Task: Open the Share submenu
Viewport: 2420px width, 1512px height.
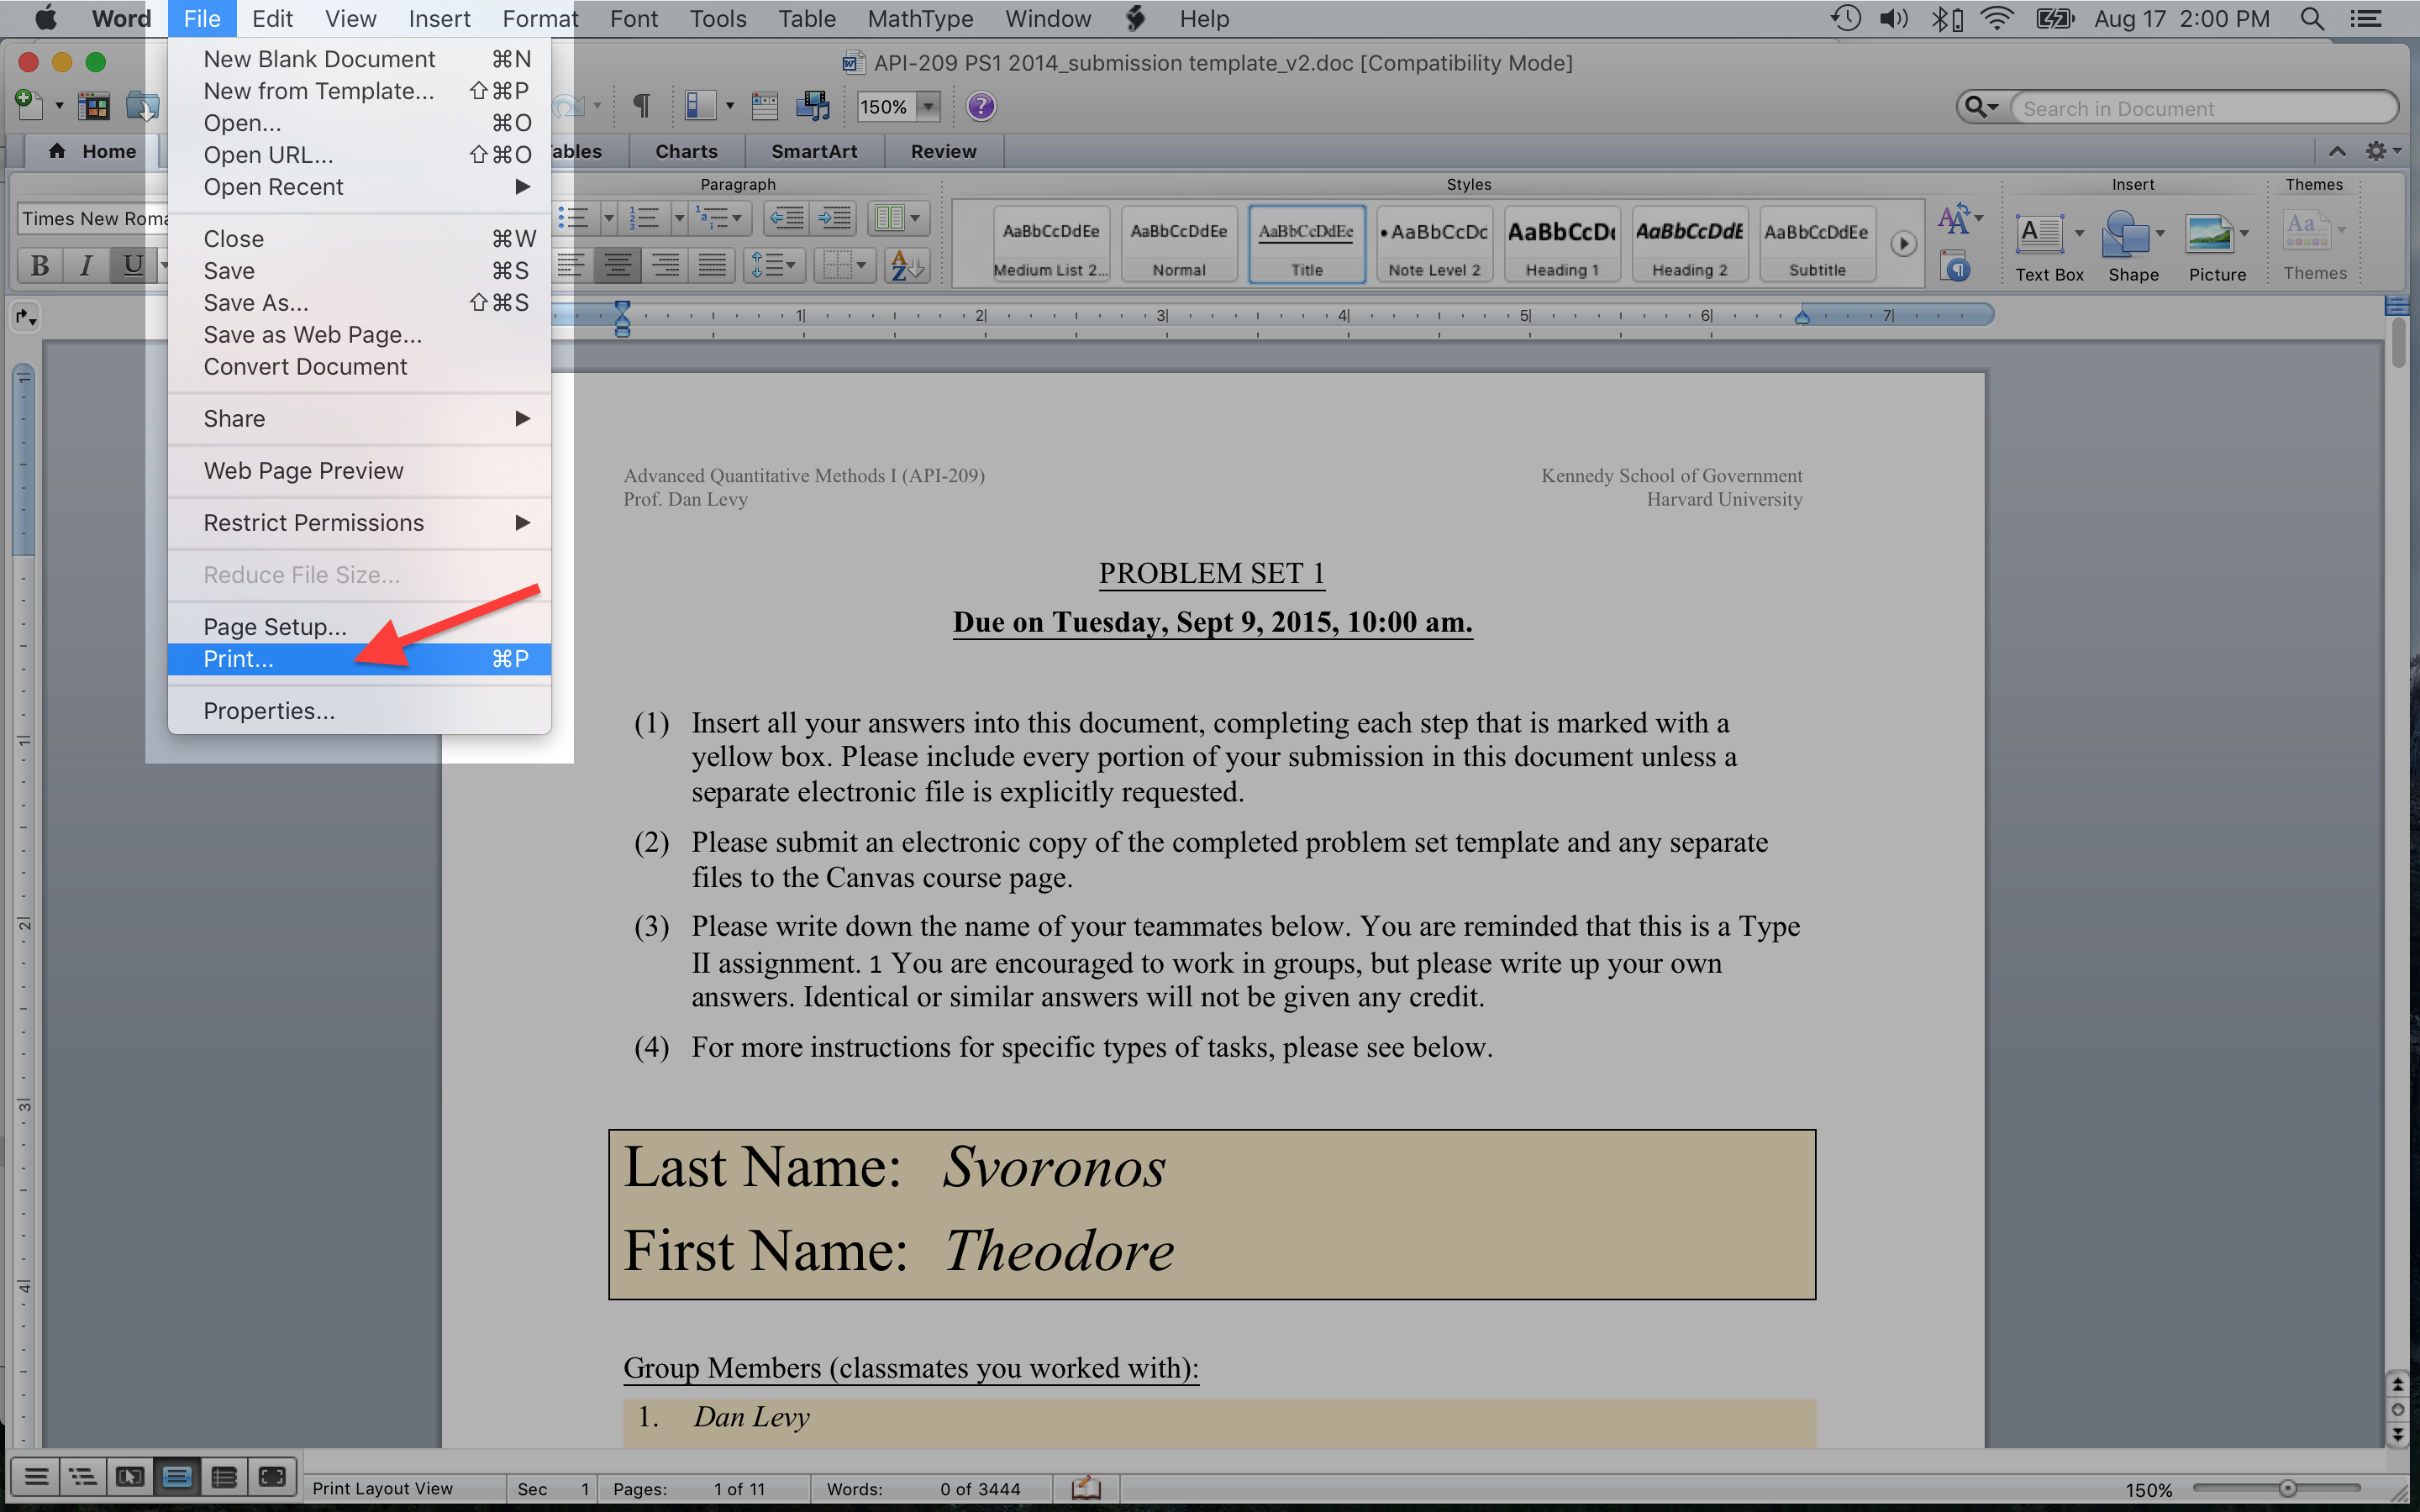Action: [x=359, y=419]
